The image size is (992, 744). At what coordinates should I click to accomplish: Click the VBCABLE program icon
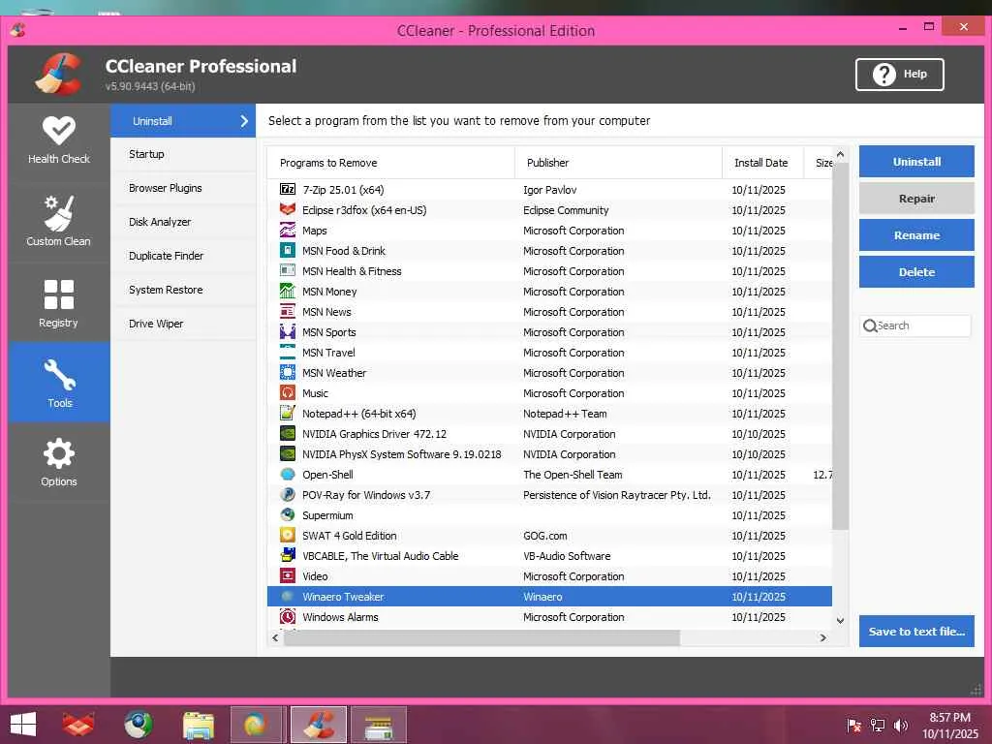click(x=287, y=555)
